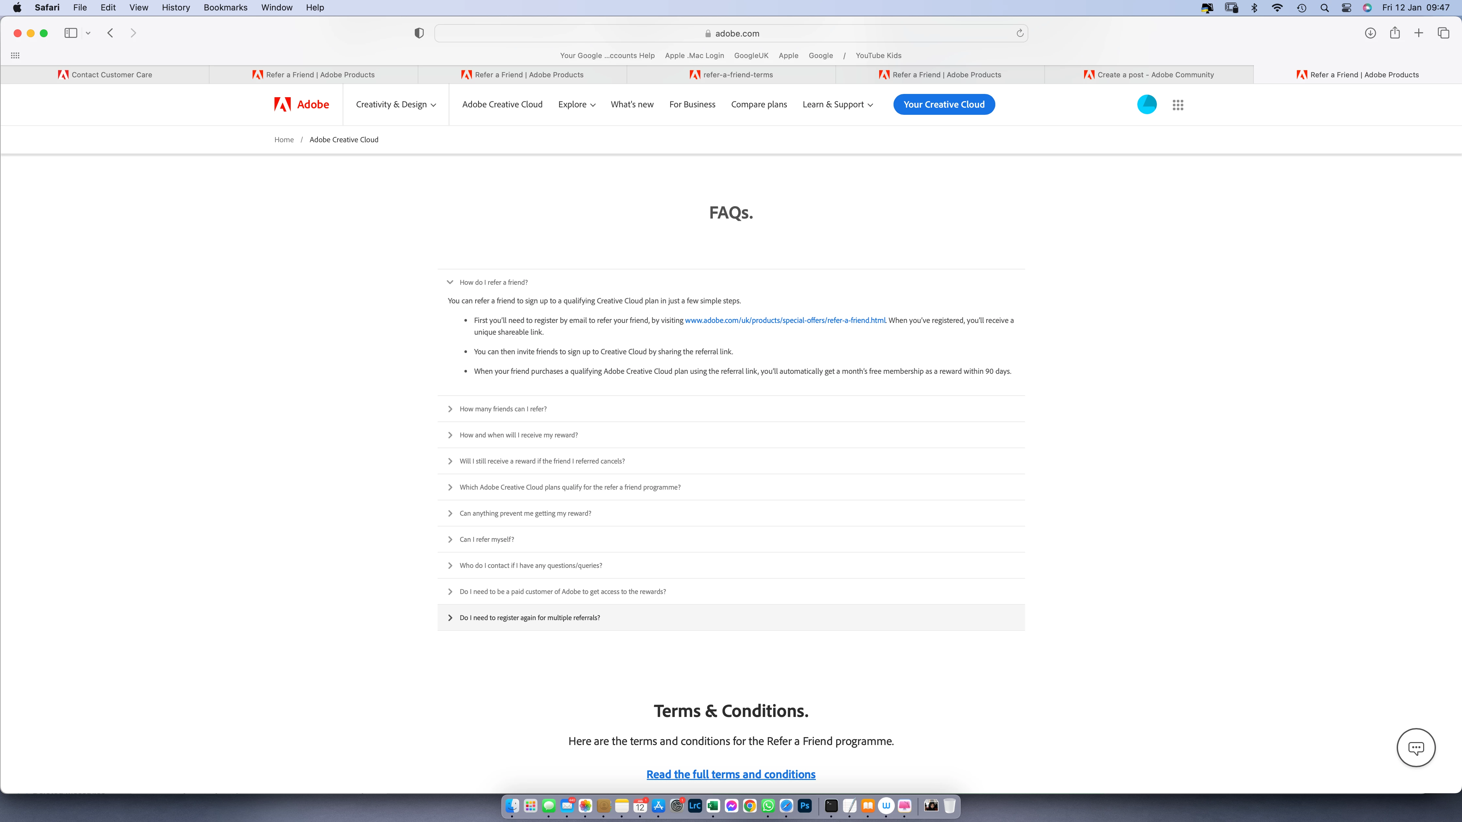Open the tab overview icon
Image resolution: width=1462 pixels, height=822 pixels.
(1443, 33)
